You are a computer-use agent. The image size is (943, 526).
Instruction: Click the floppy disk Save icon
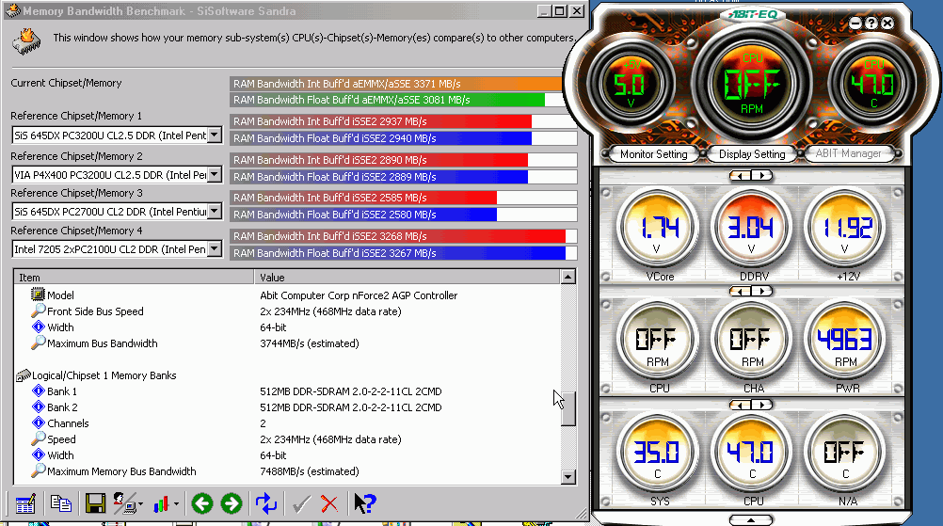[95, 503]
